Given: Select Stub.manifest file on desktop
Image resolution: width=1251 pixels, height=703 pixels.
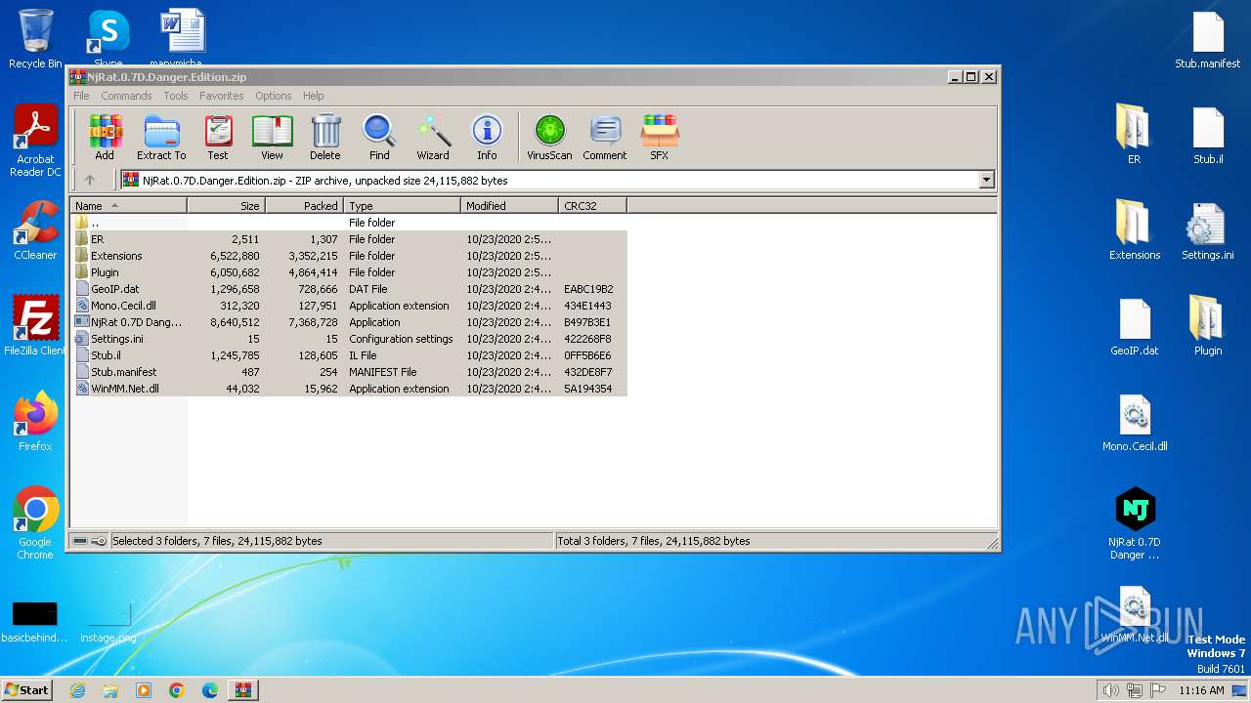Looking at the screenshot, I should tap(1208, 39).
